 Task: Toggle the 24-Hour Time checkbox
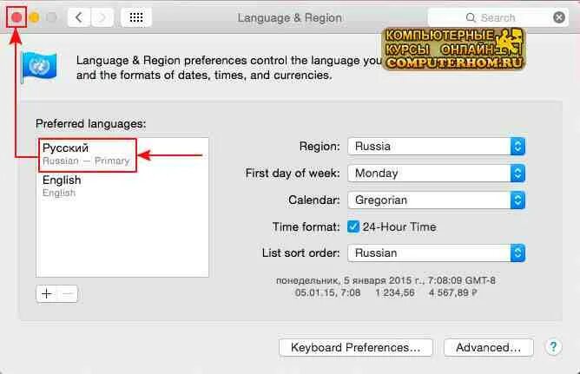(x=353, y=226)
